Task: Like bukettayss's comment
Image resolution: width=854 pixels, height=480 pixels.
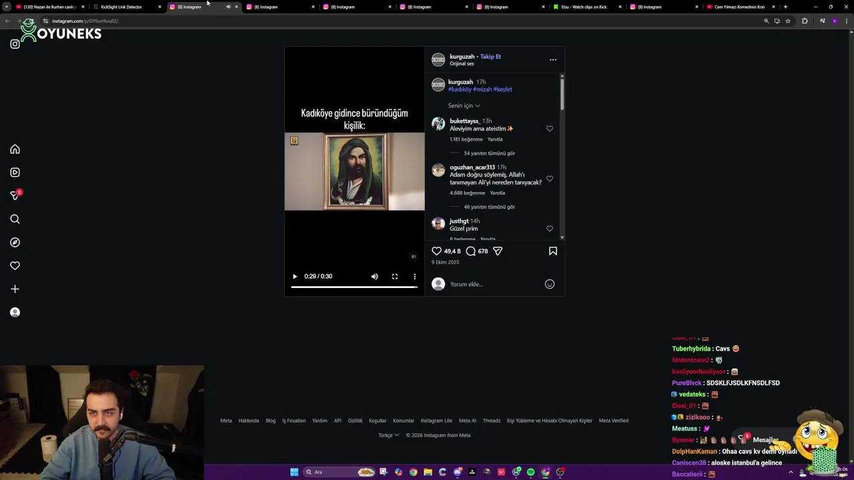Action: pos(549,129)
